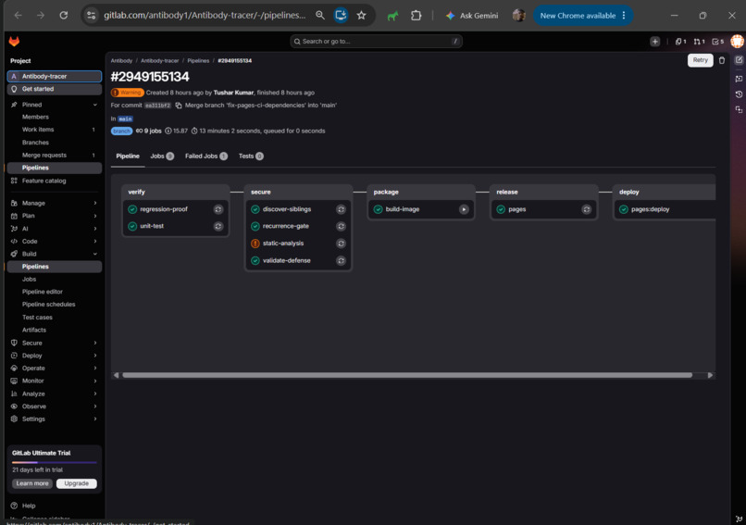The width and height of the screenshot is (746, 525).
Task: Click New Chrome available button
Action: (583, 15)
